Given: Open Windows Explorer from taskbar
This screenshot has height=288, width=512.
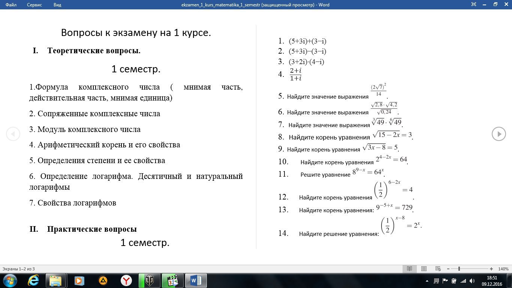Looking at the screenshot, I should coord(56,280).
